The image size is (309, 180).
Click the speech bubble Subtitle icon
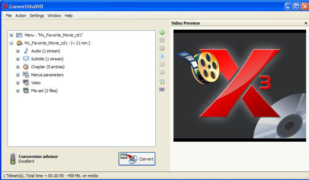pyautogui.click(x=26, y=59)
